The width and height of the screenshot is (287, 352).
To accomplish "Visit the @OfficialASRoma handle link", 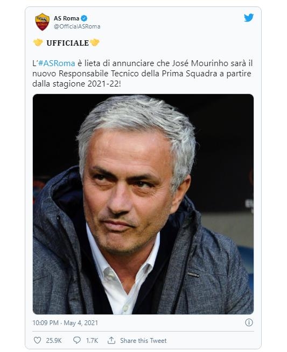I will pos(77,26).
